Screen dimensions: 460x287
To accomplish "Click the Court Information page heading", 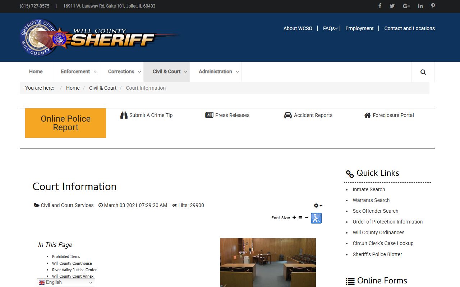I will tap(74, 187).
